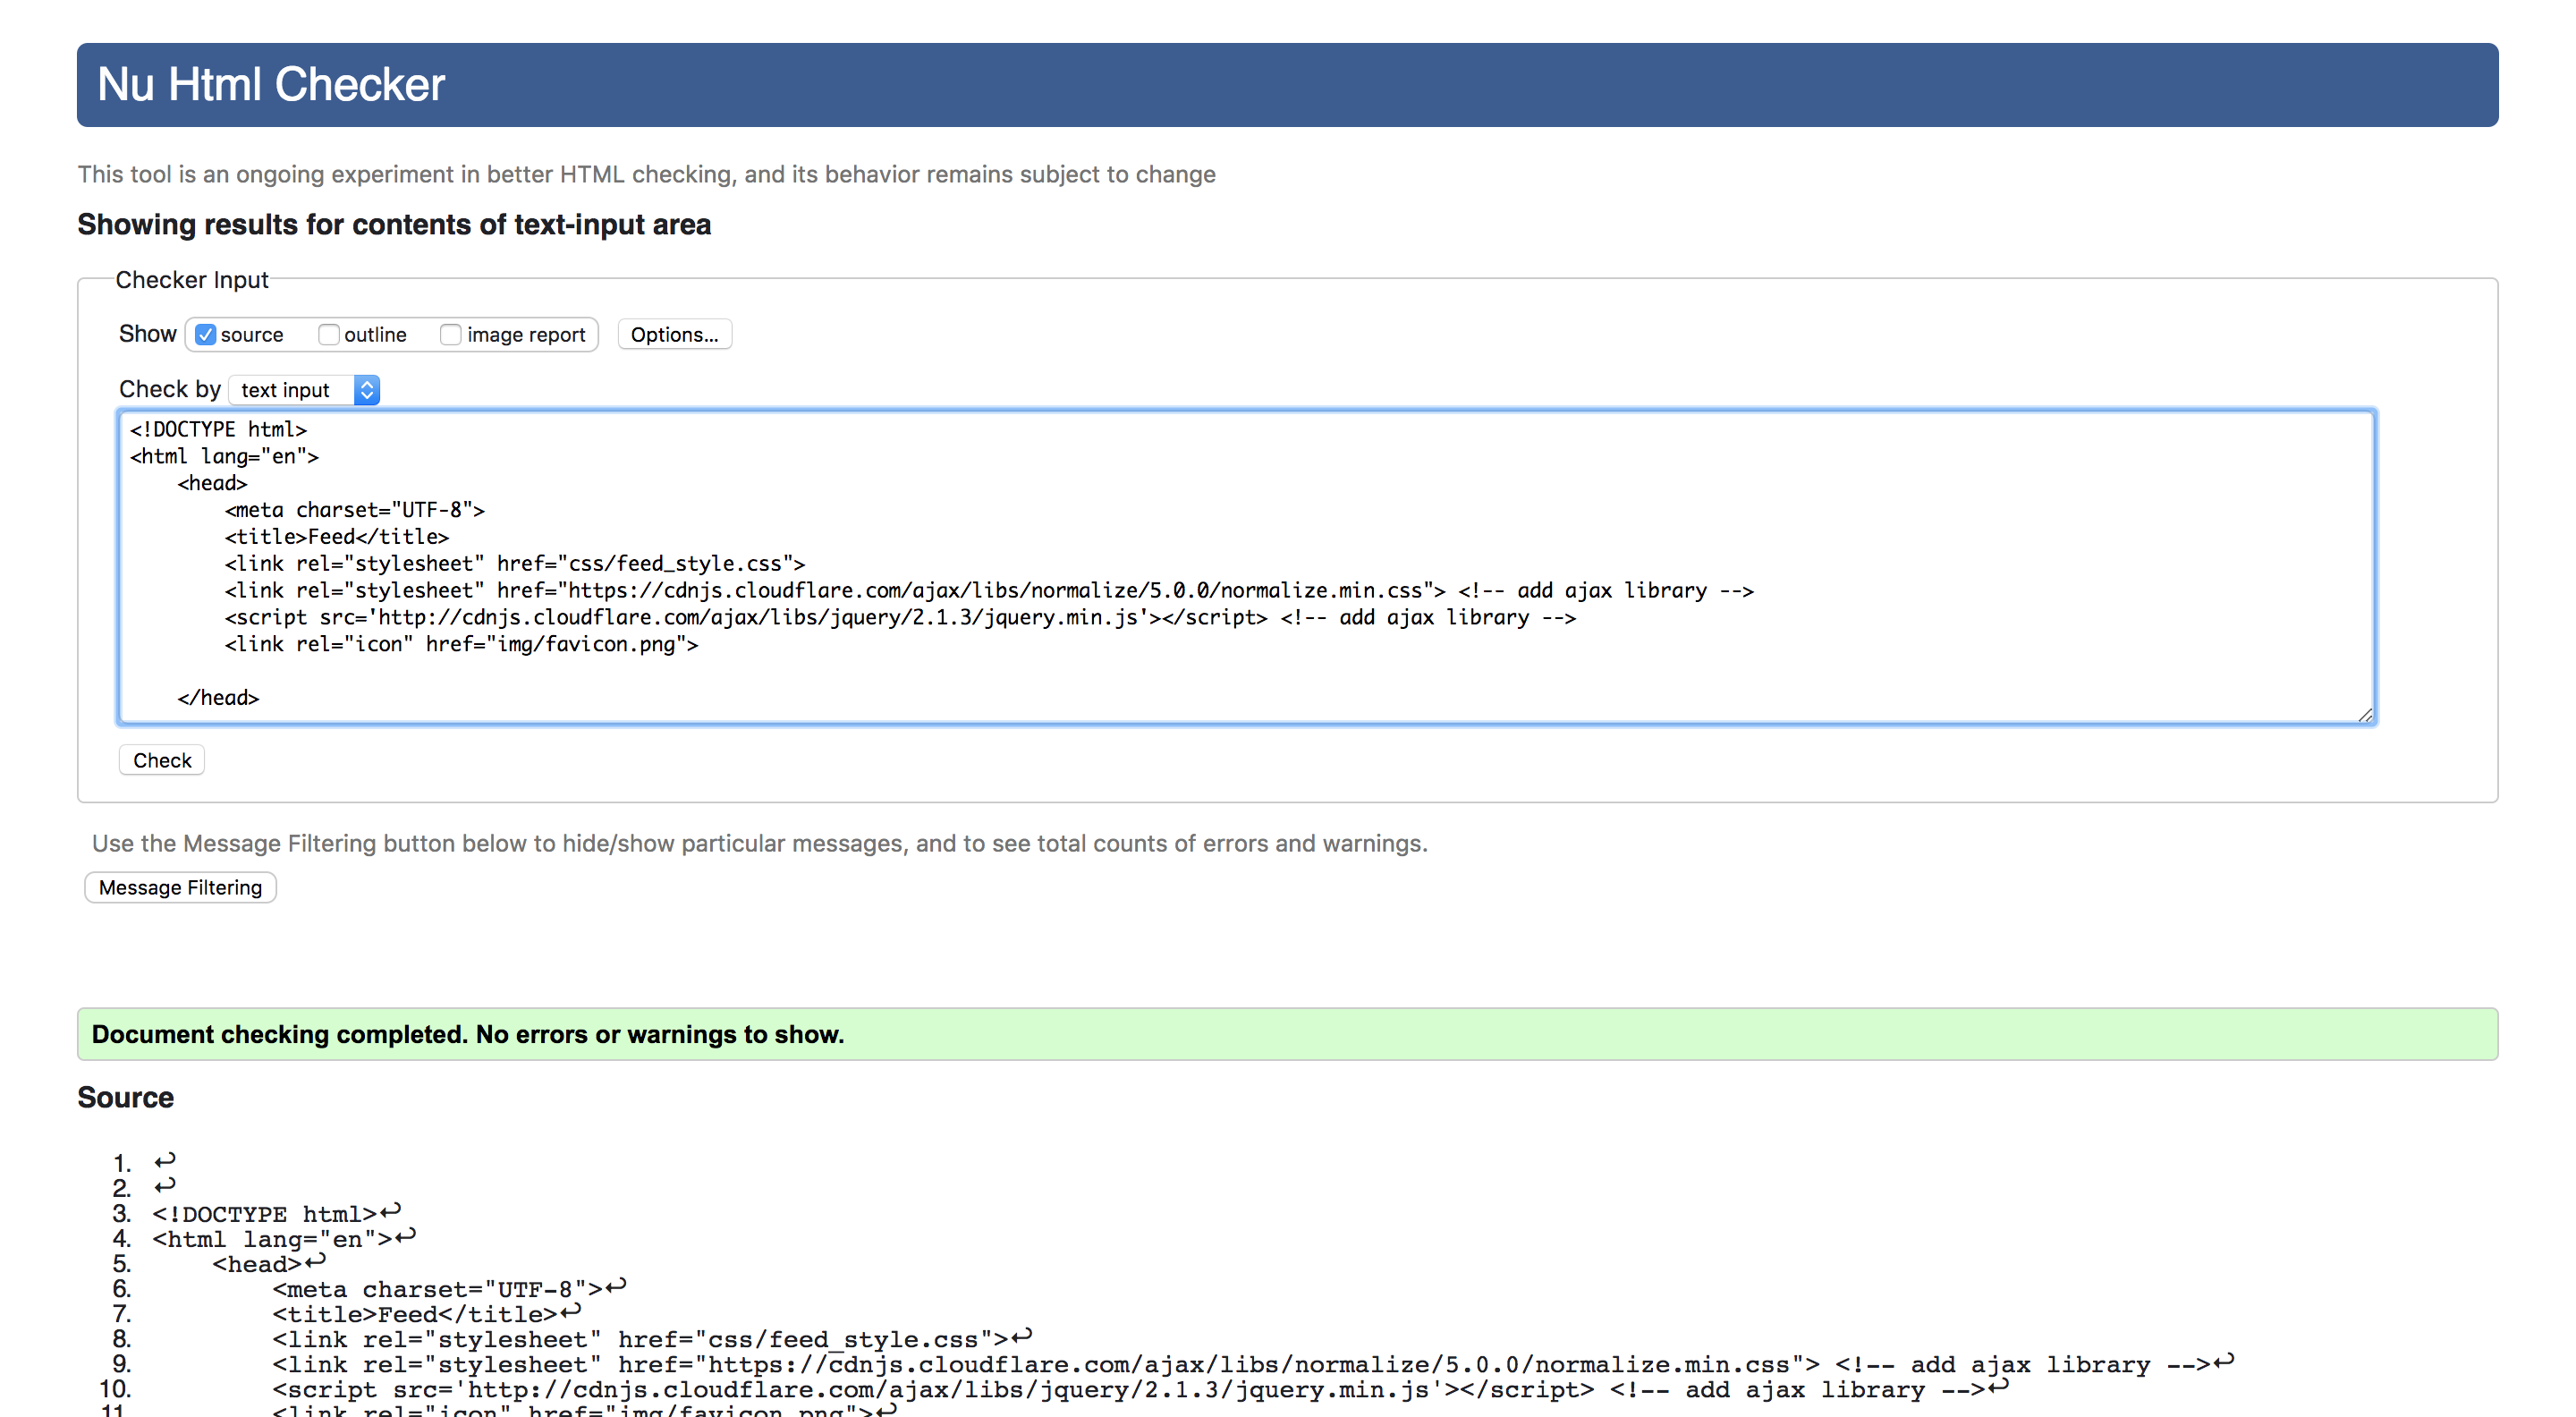Click source line 7 '<title>Feed</title>'

click(414, 1314)
